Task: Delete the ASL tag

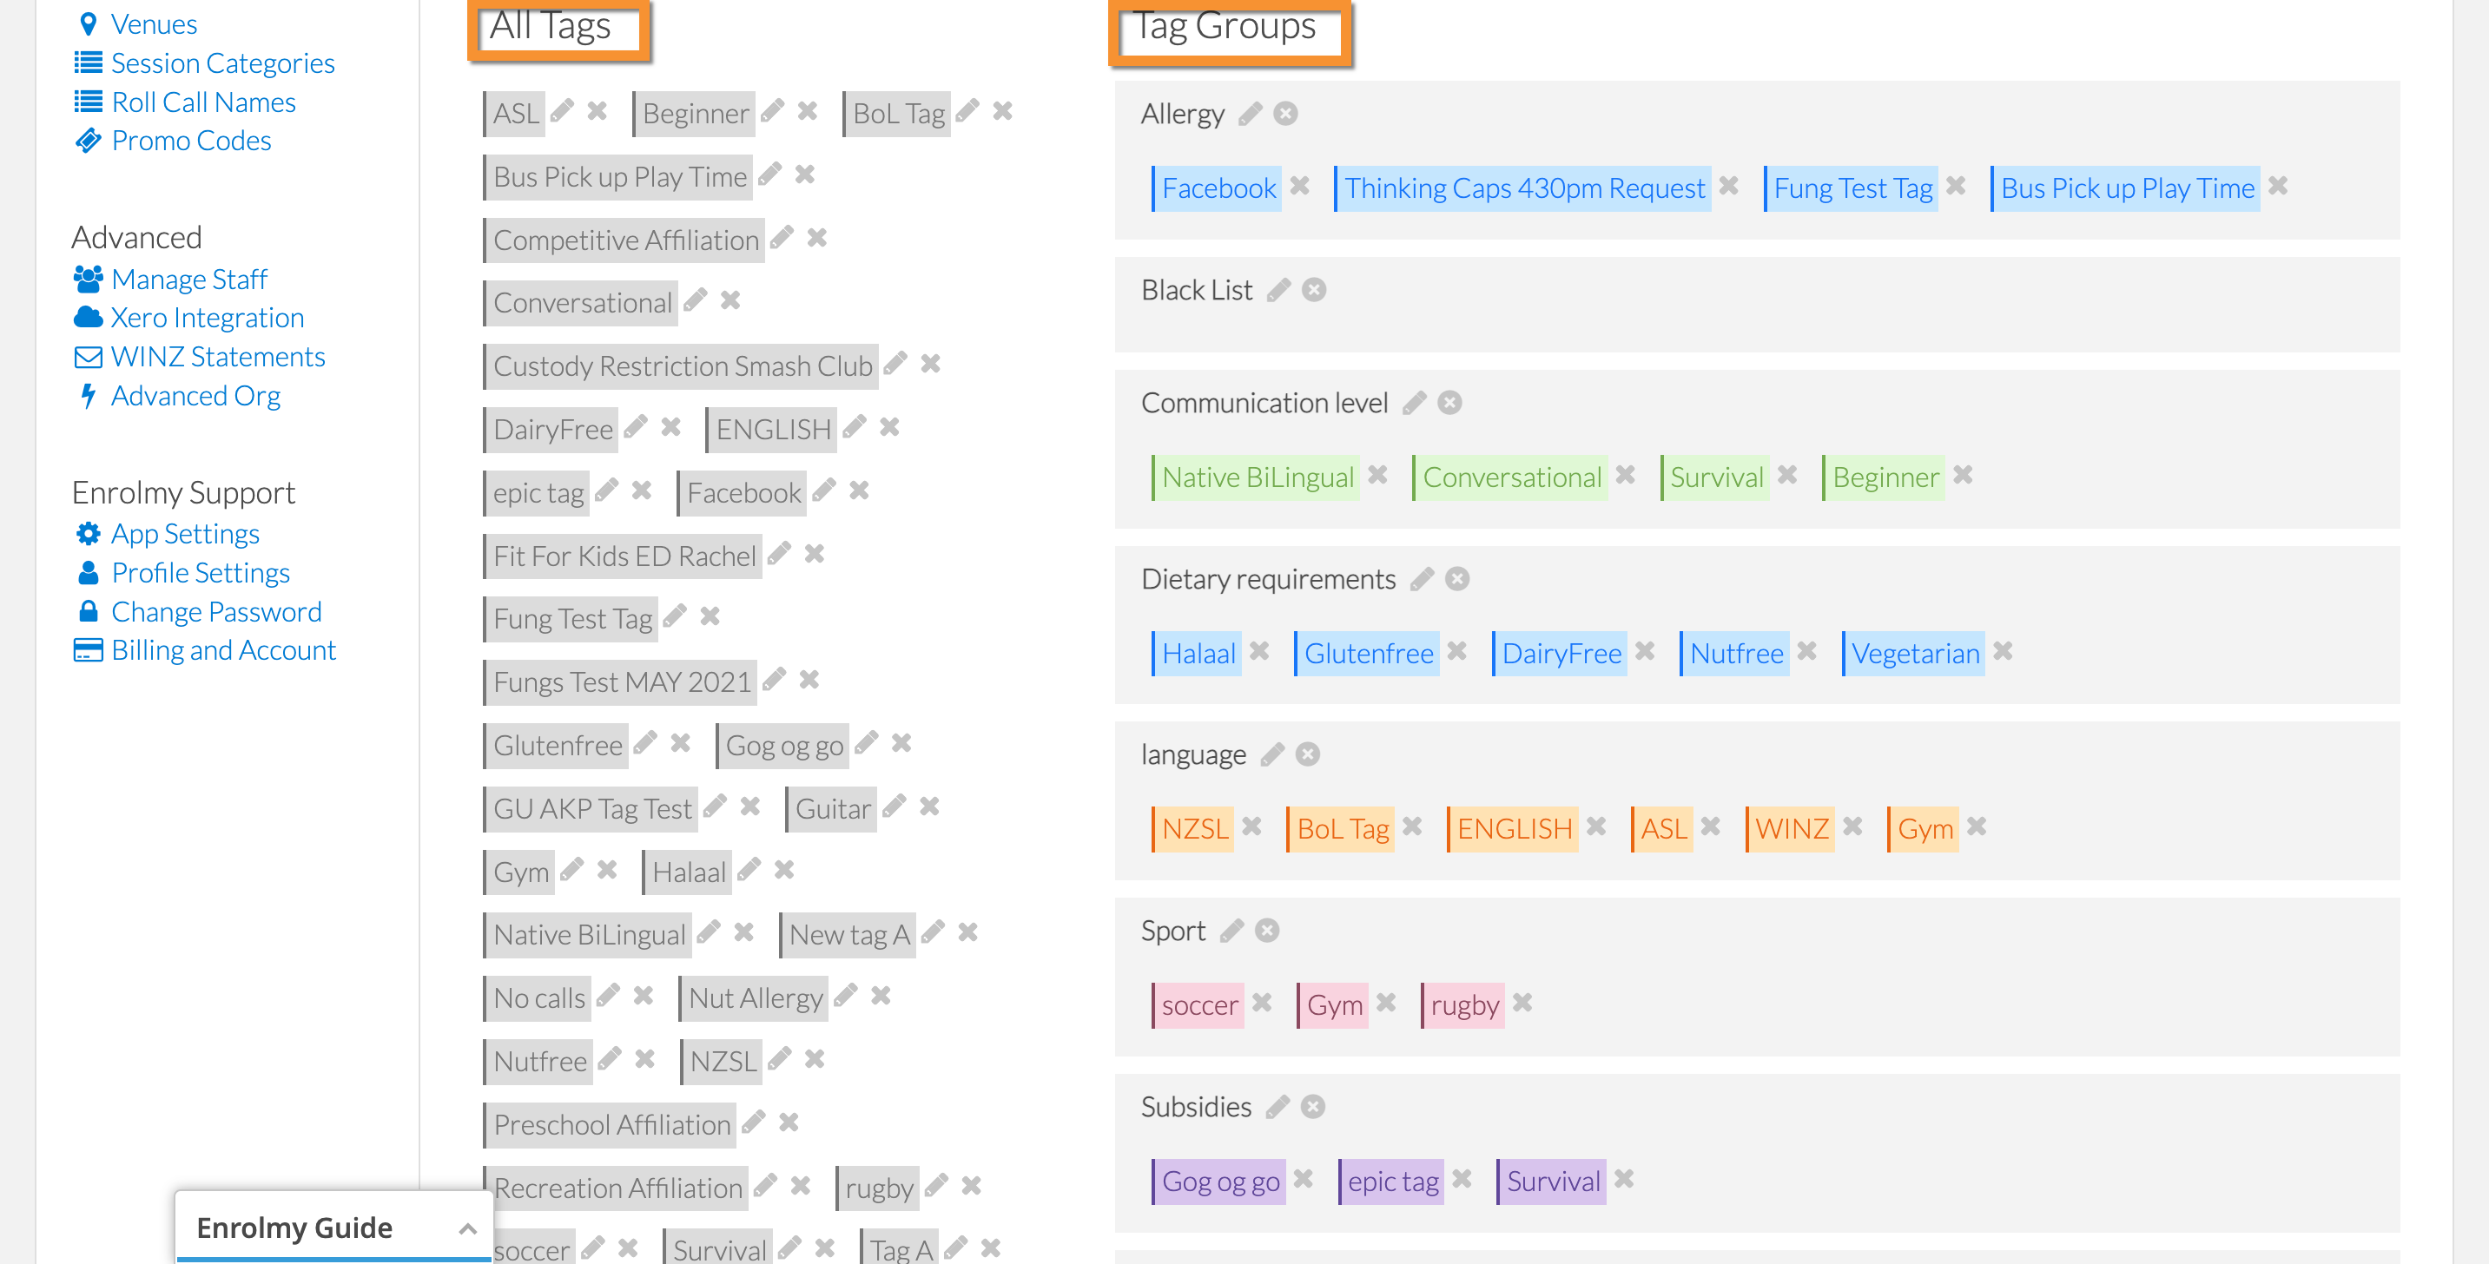Action: point(597,111)
